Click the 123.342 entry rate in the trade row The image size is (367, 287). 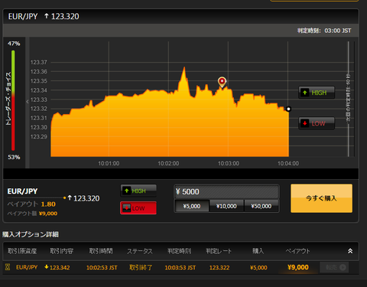(x=60, y=267)
